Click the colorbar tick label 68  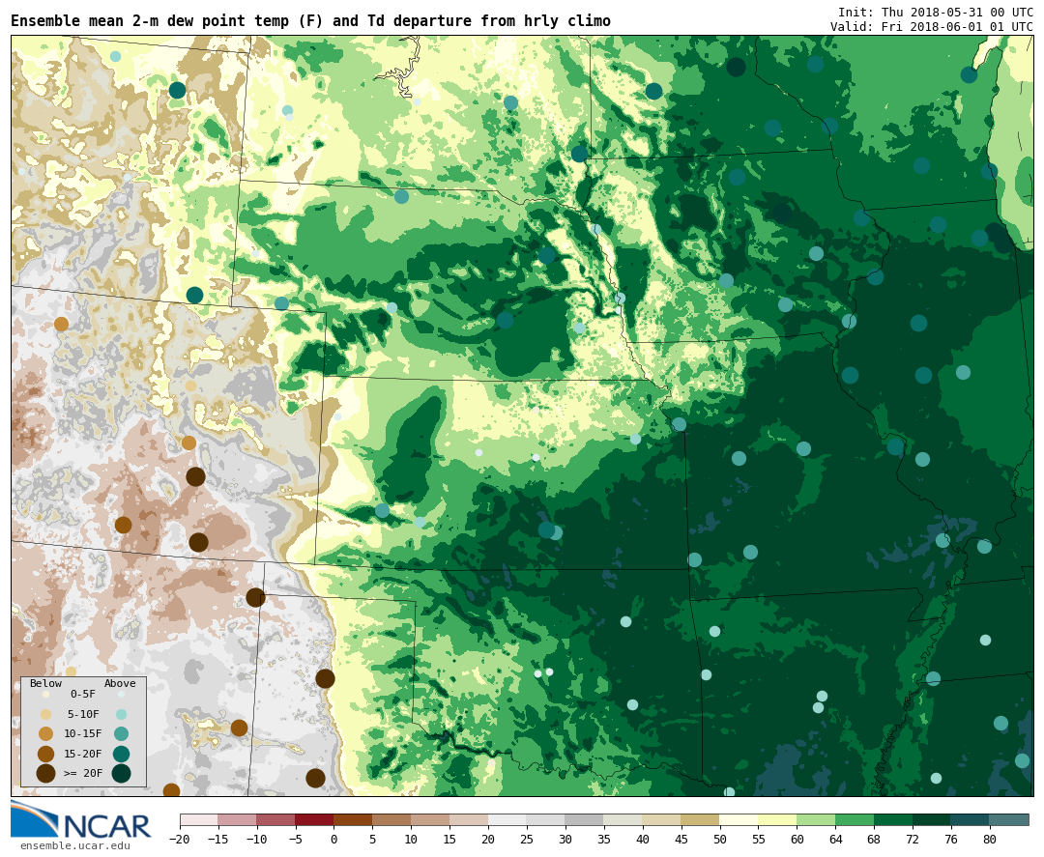coord(874,839)
